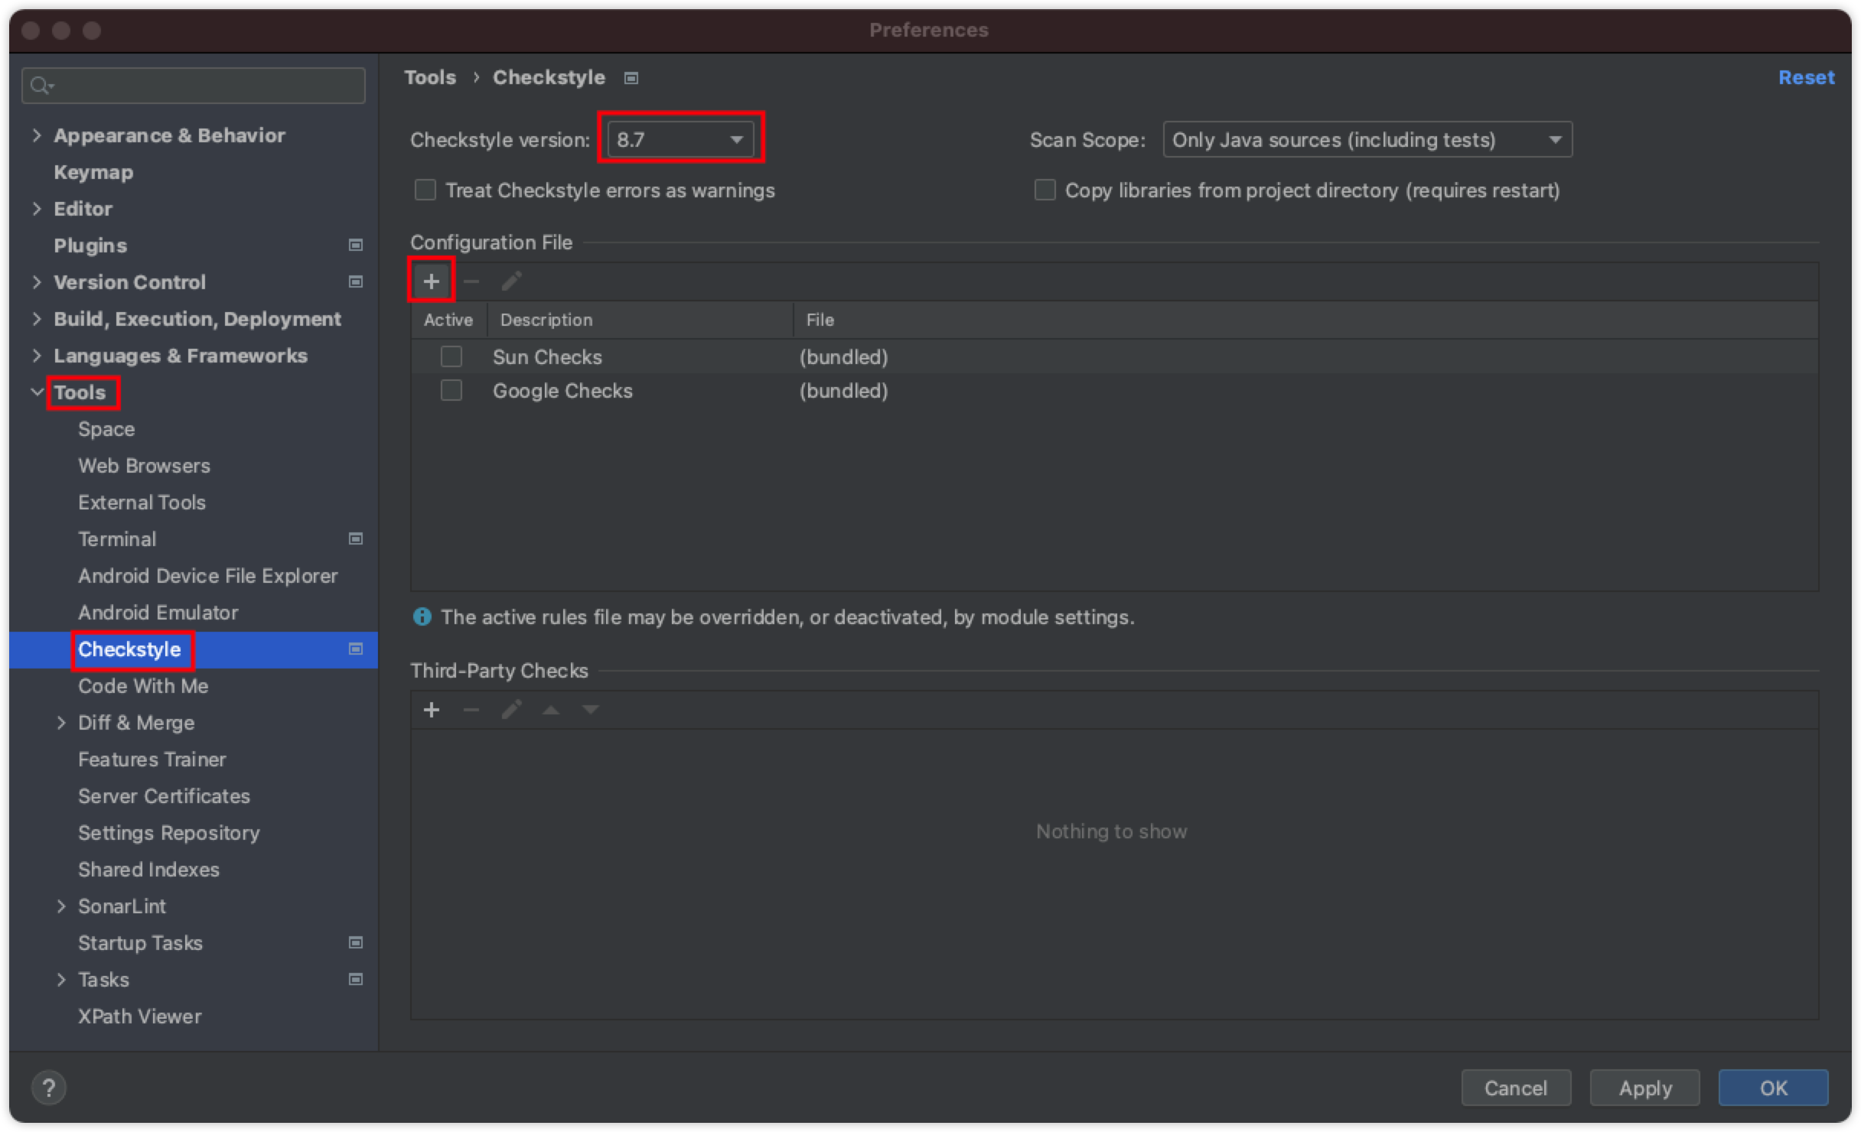Open the XPath Viewer settings page
Screen dimensions: 1861x1132
point(139,1016)
